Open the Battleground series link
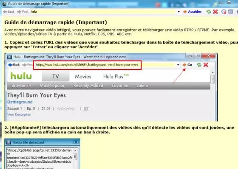 point(20,102)
